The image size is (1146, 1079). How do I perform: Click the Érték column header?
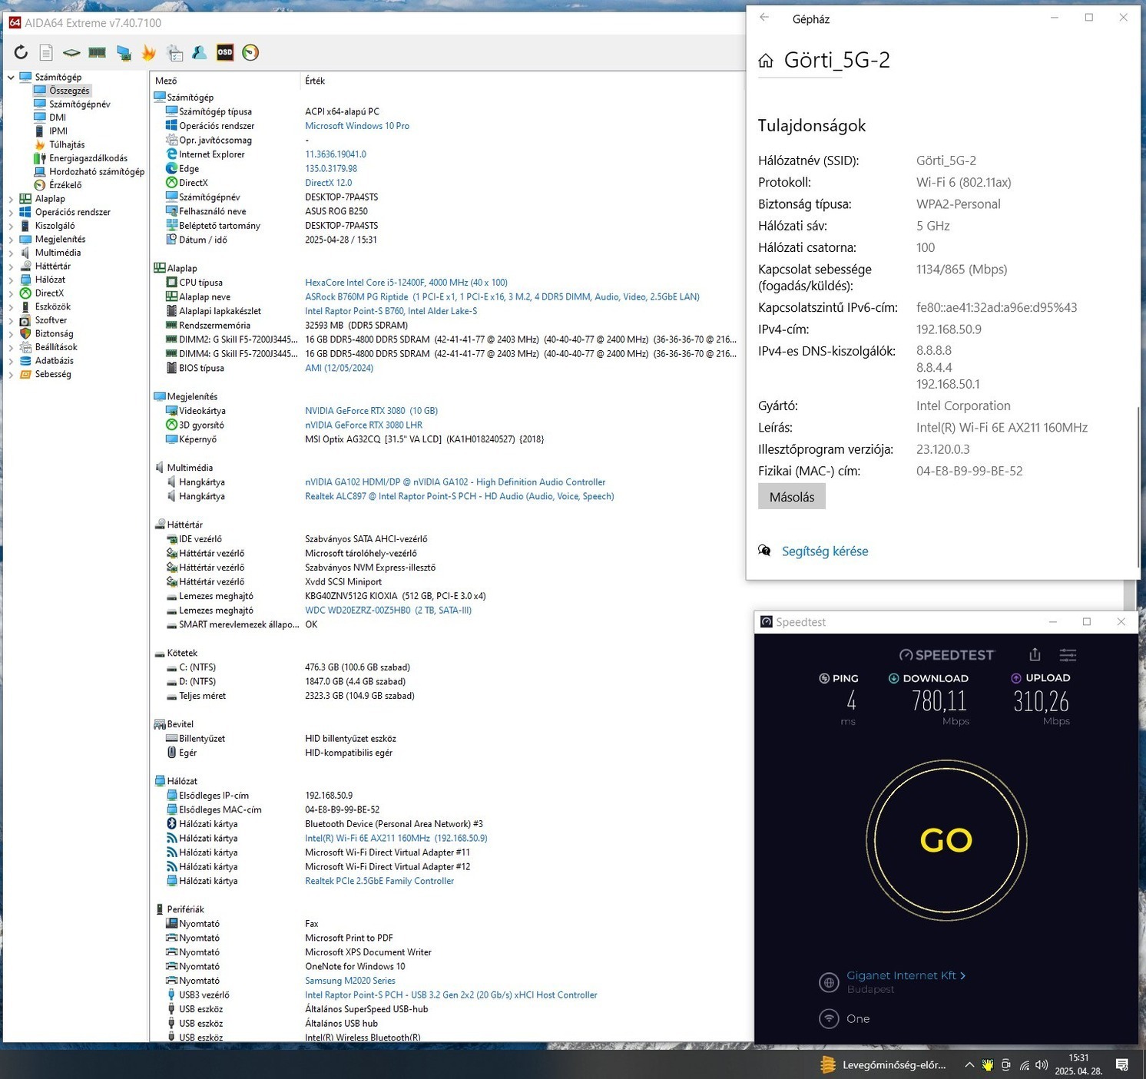coord(315,81)
